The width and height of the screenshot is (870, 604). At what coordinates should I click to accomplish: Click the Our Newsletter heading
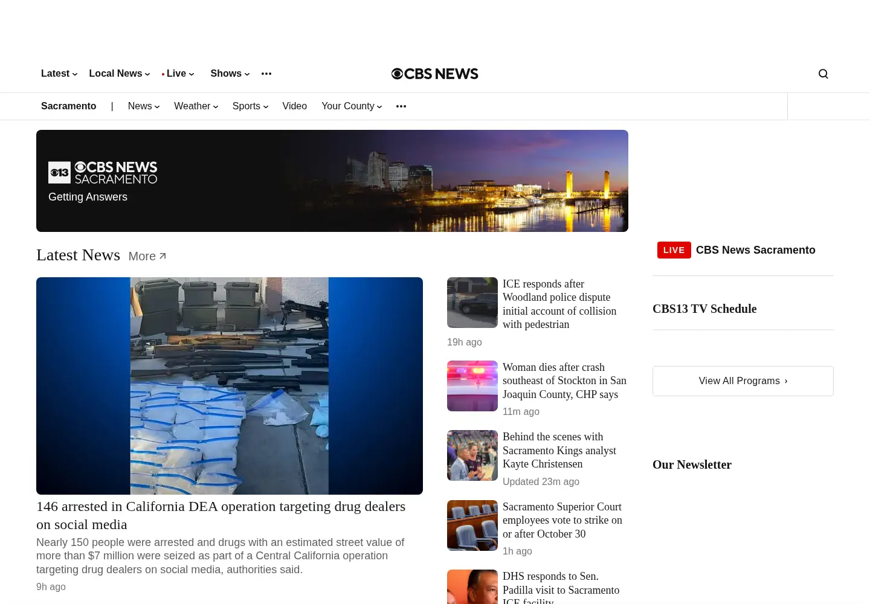(692, 464)
